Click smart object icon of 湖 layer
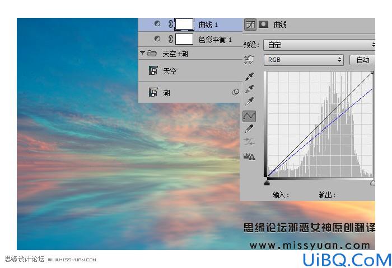The height and width of the screenshot is (268, 392). [x=153, y=92]
